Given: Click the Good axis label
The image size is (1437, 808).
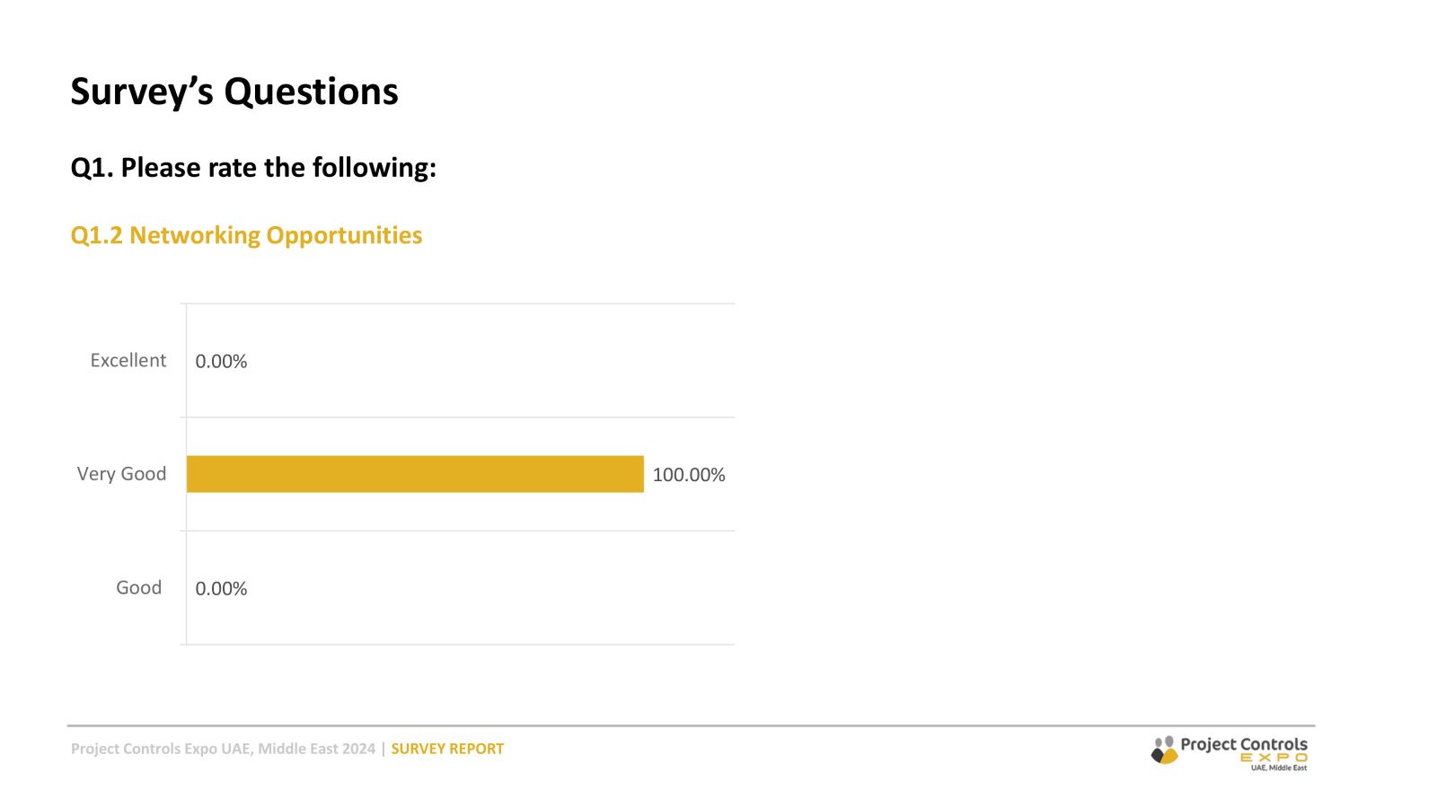Looking at the screenshot, I should click(138, 587).
